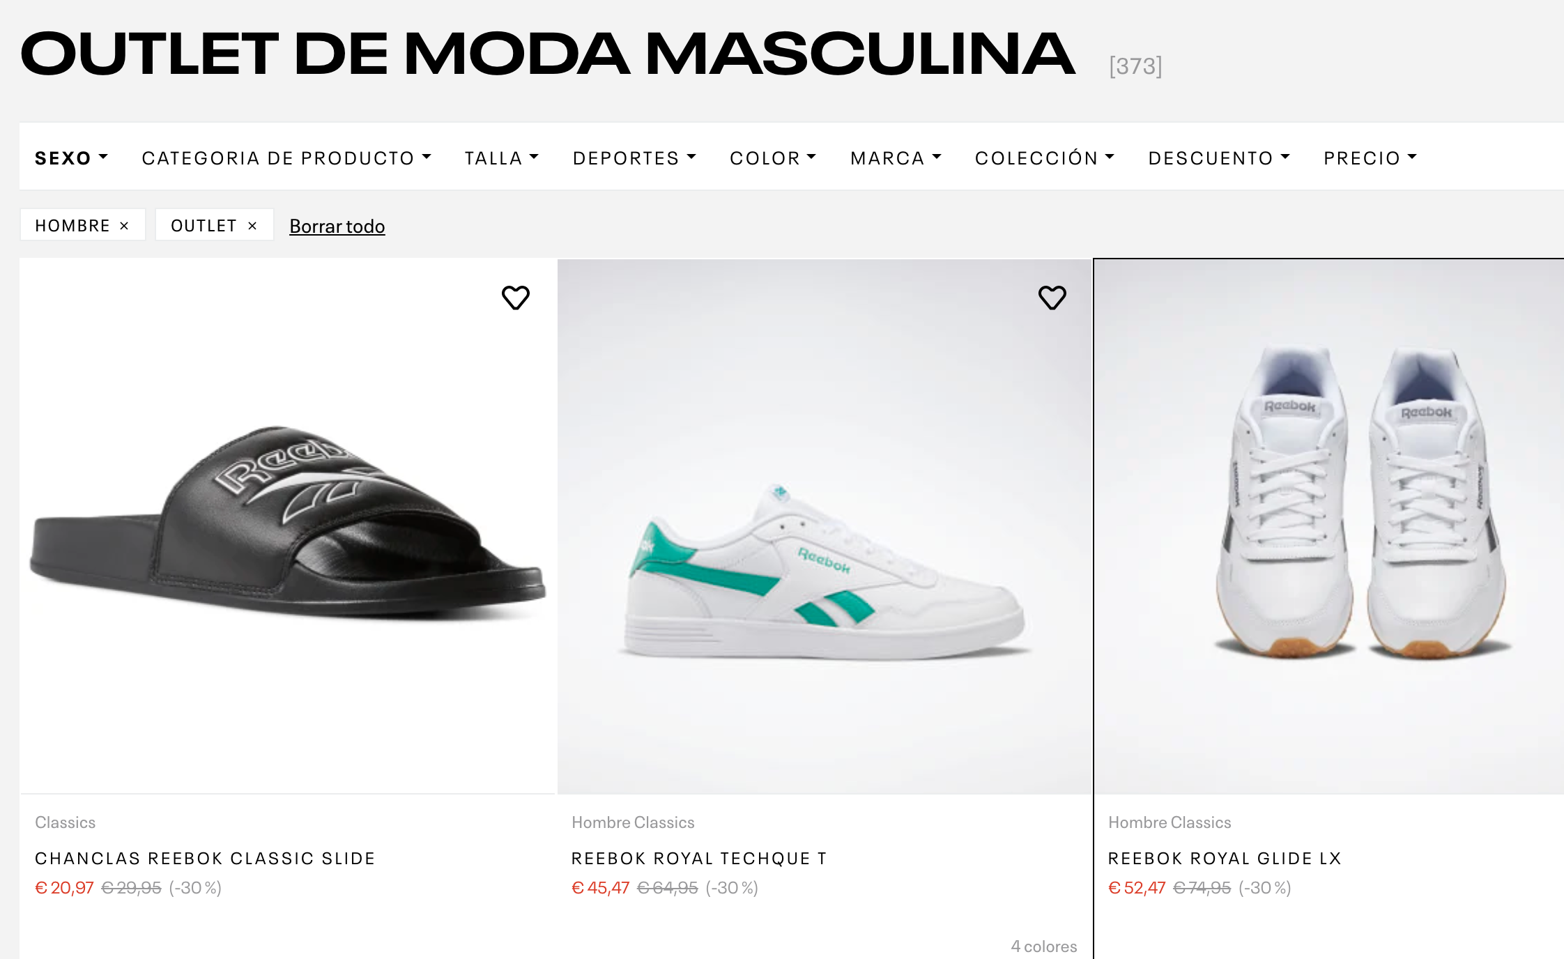Expand the CATEGORIA DE PRODUCTO filter

click(287, 158)
